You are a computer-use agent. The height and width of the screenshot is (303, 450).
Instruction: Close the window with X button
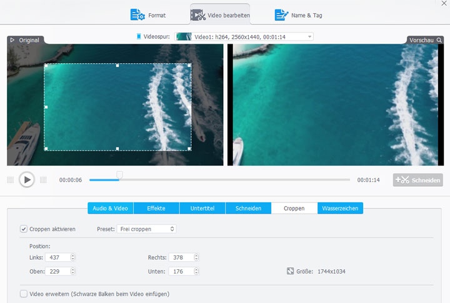pos(443,3)
